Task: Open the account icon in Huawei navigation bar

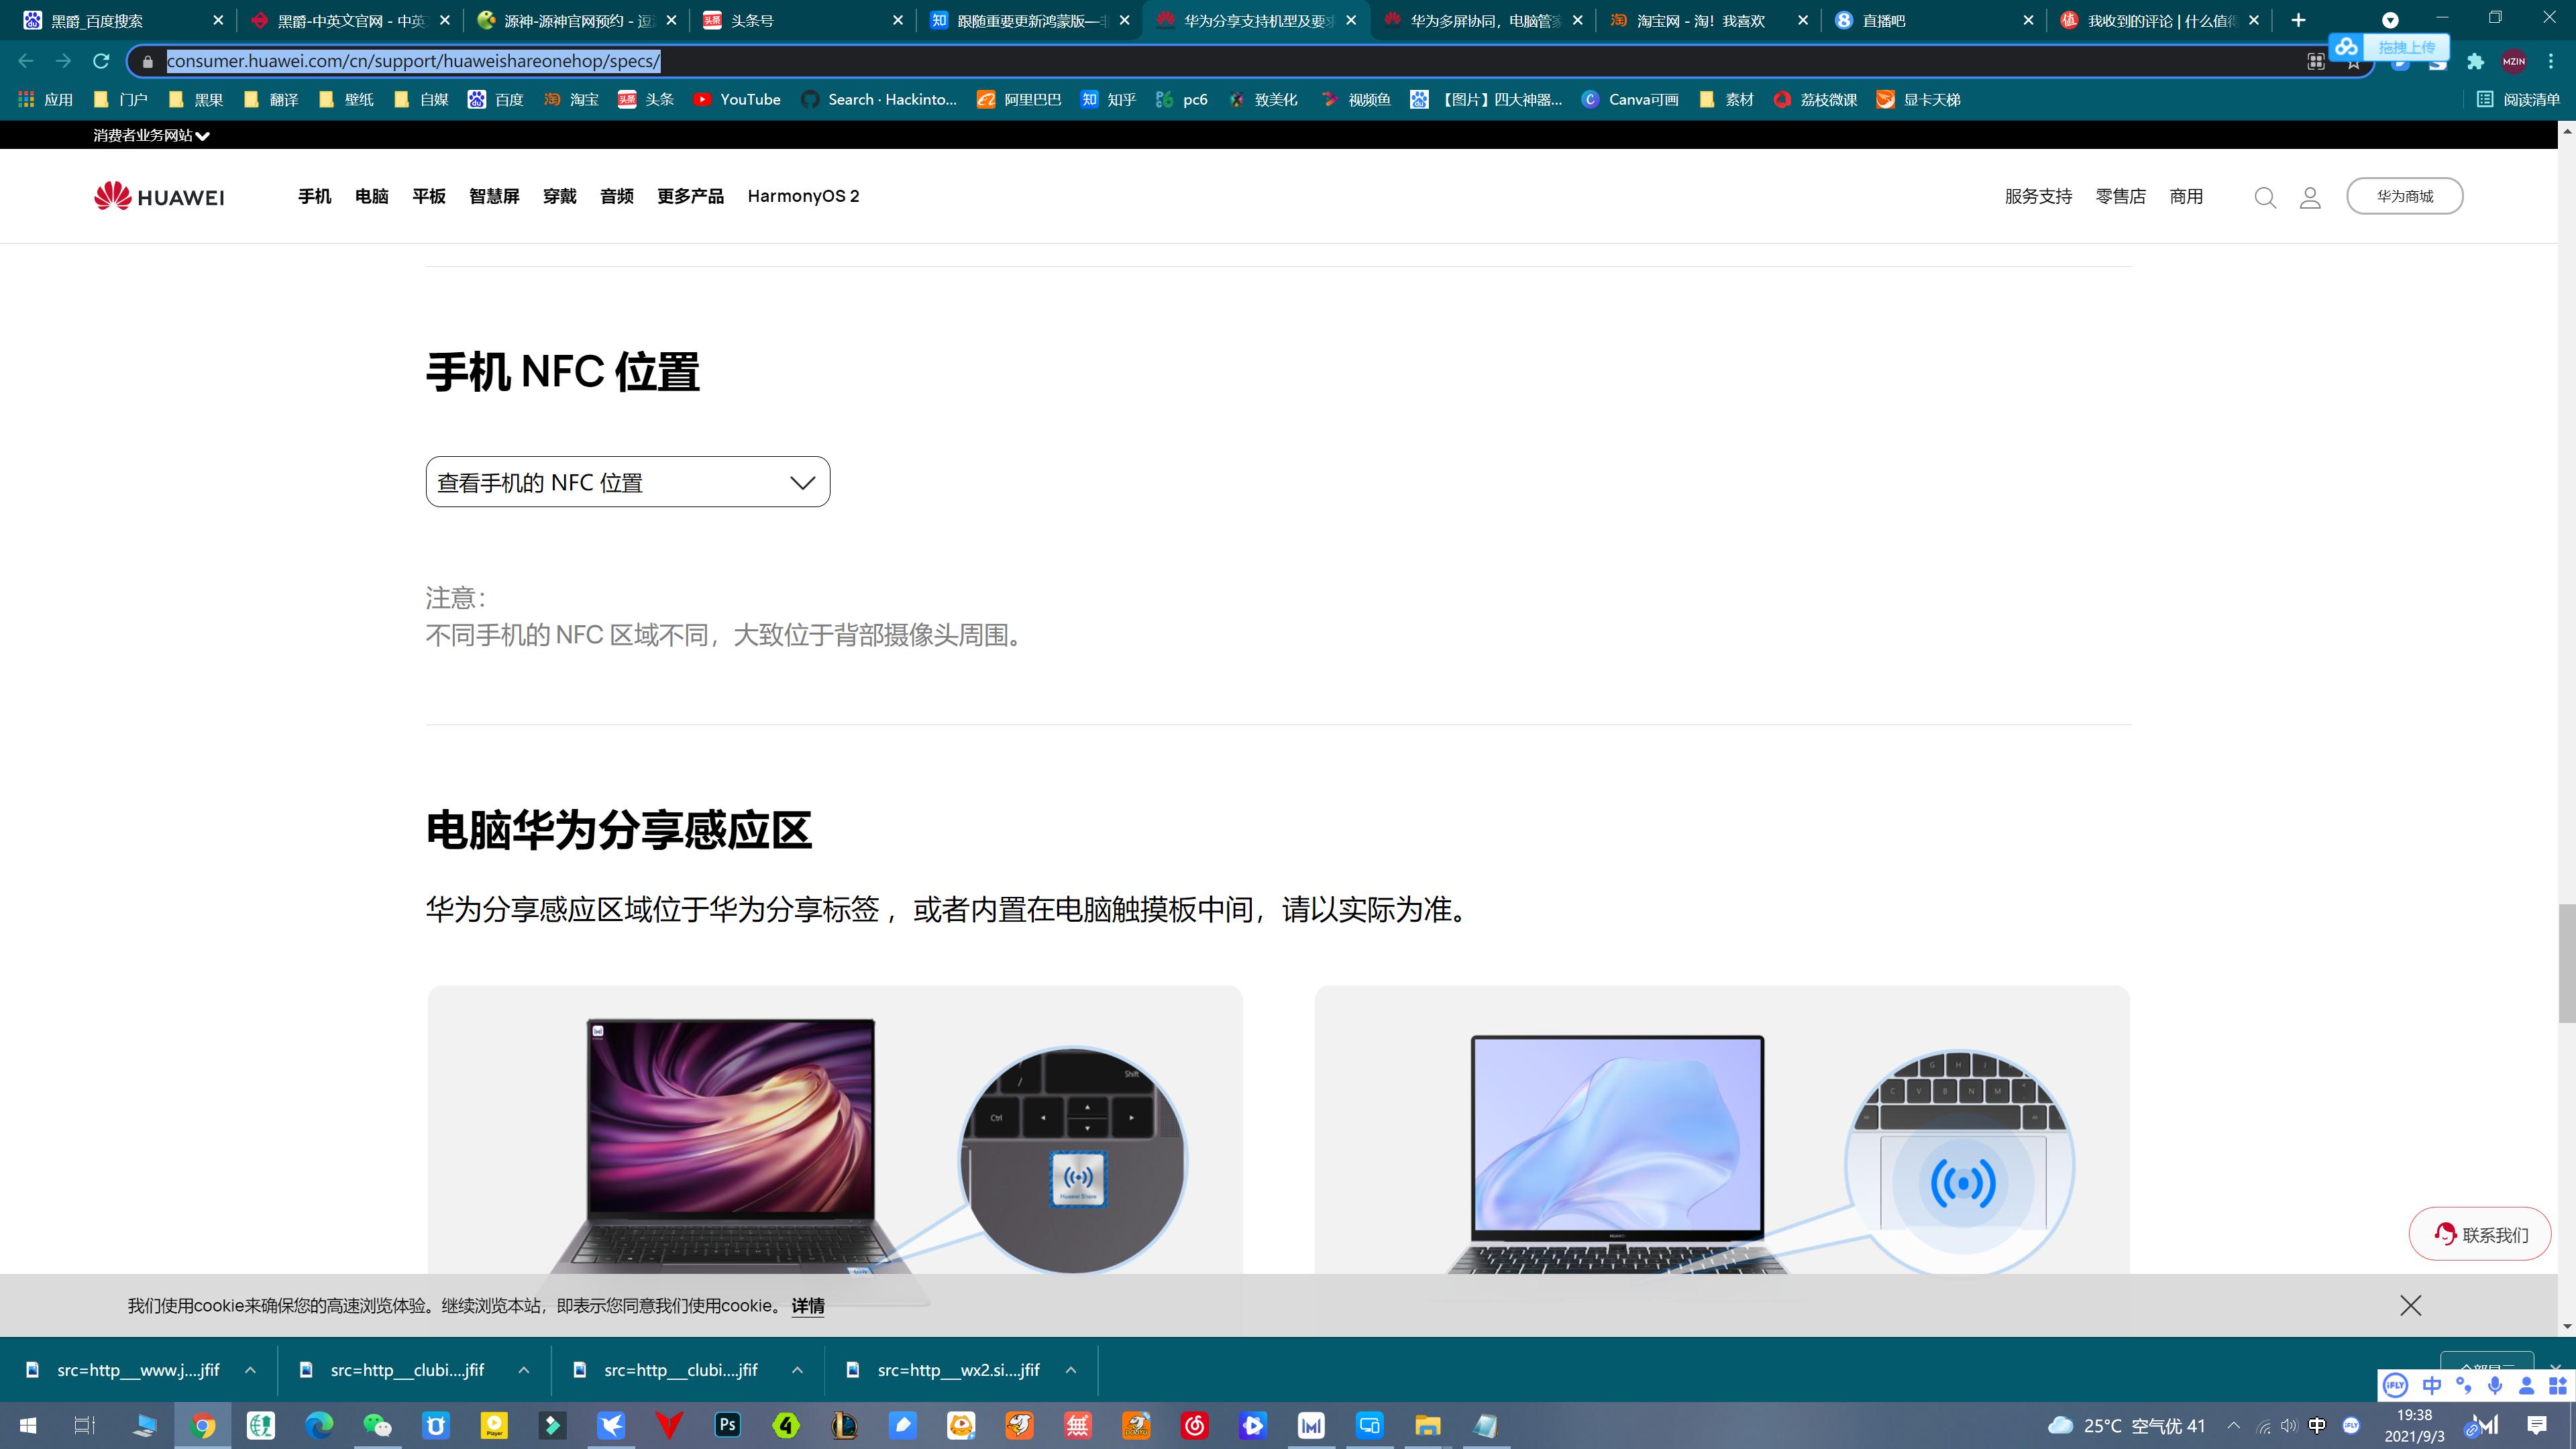Action: coord(2310,196)
